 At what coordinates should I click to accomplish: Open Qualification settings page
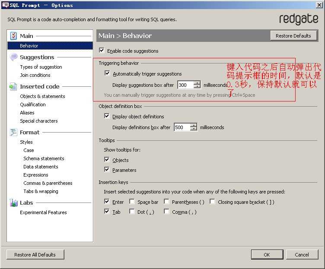[33, 104]
